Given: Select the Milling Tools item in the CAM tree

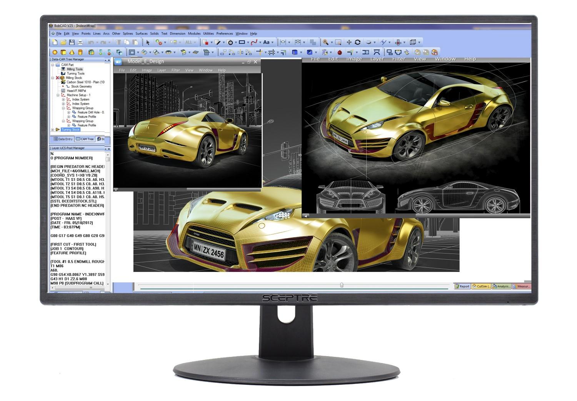Looking at the screenshot, I should coord(74,69).
